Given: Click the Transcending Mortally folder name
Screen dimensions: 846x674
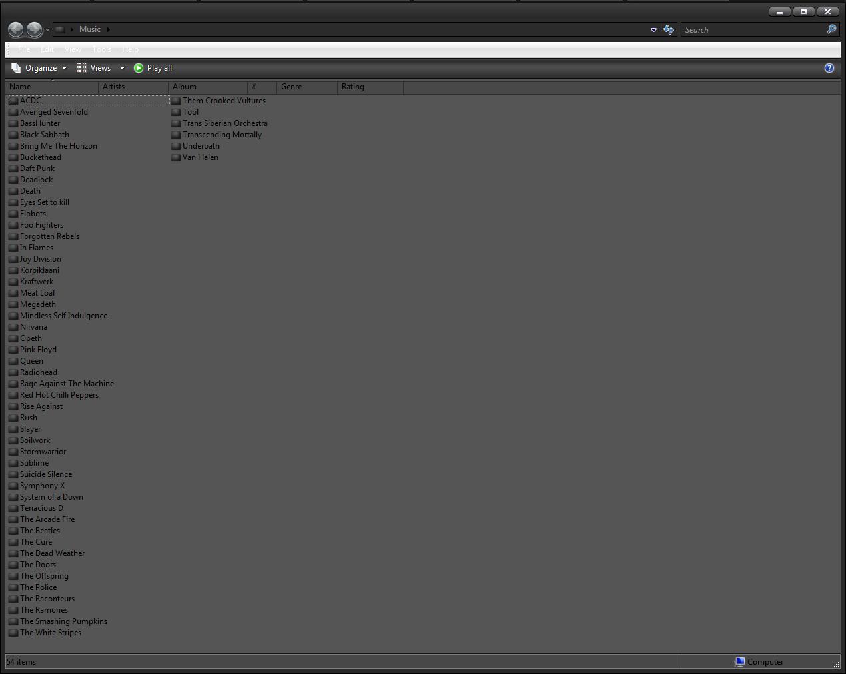Looking at the screenshot, I should pyautogui.click(x=222, y=135).
